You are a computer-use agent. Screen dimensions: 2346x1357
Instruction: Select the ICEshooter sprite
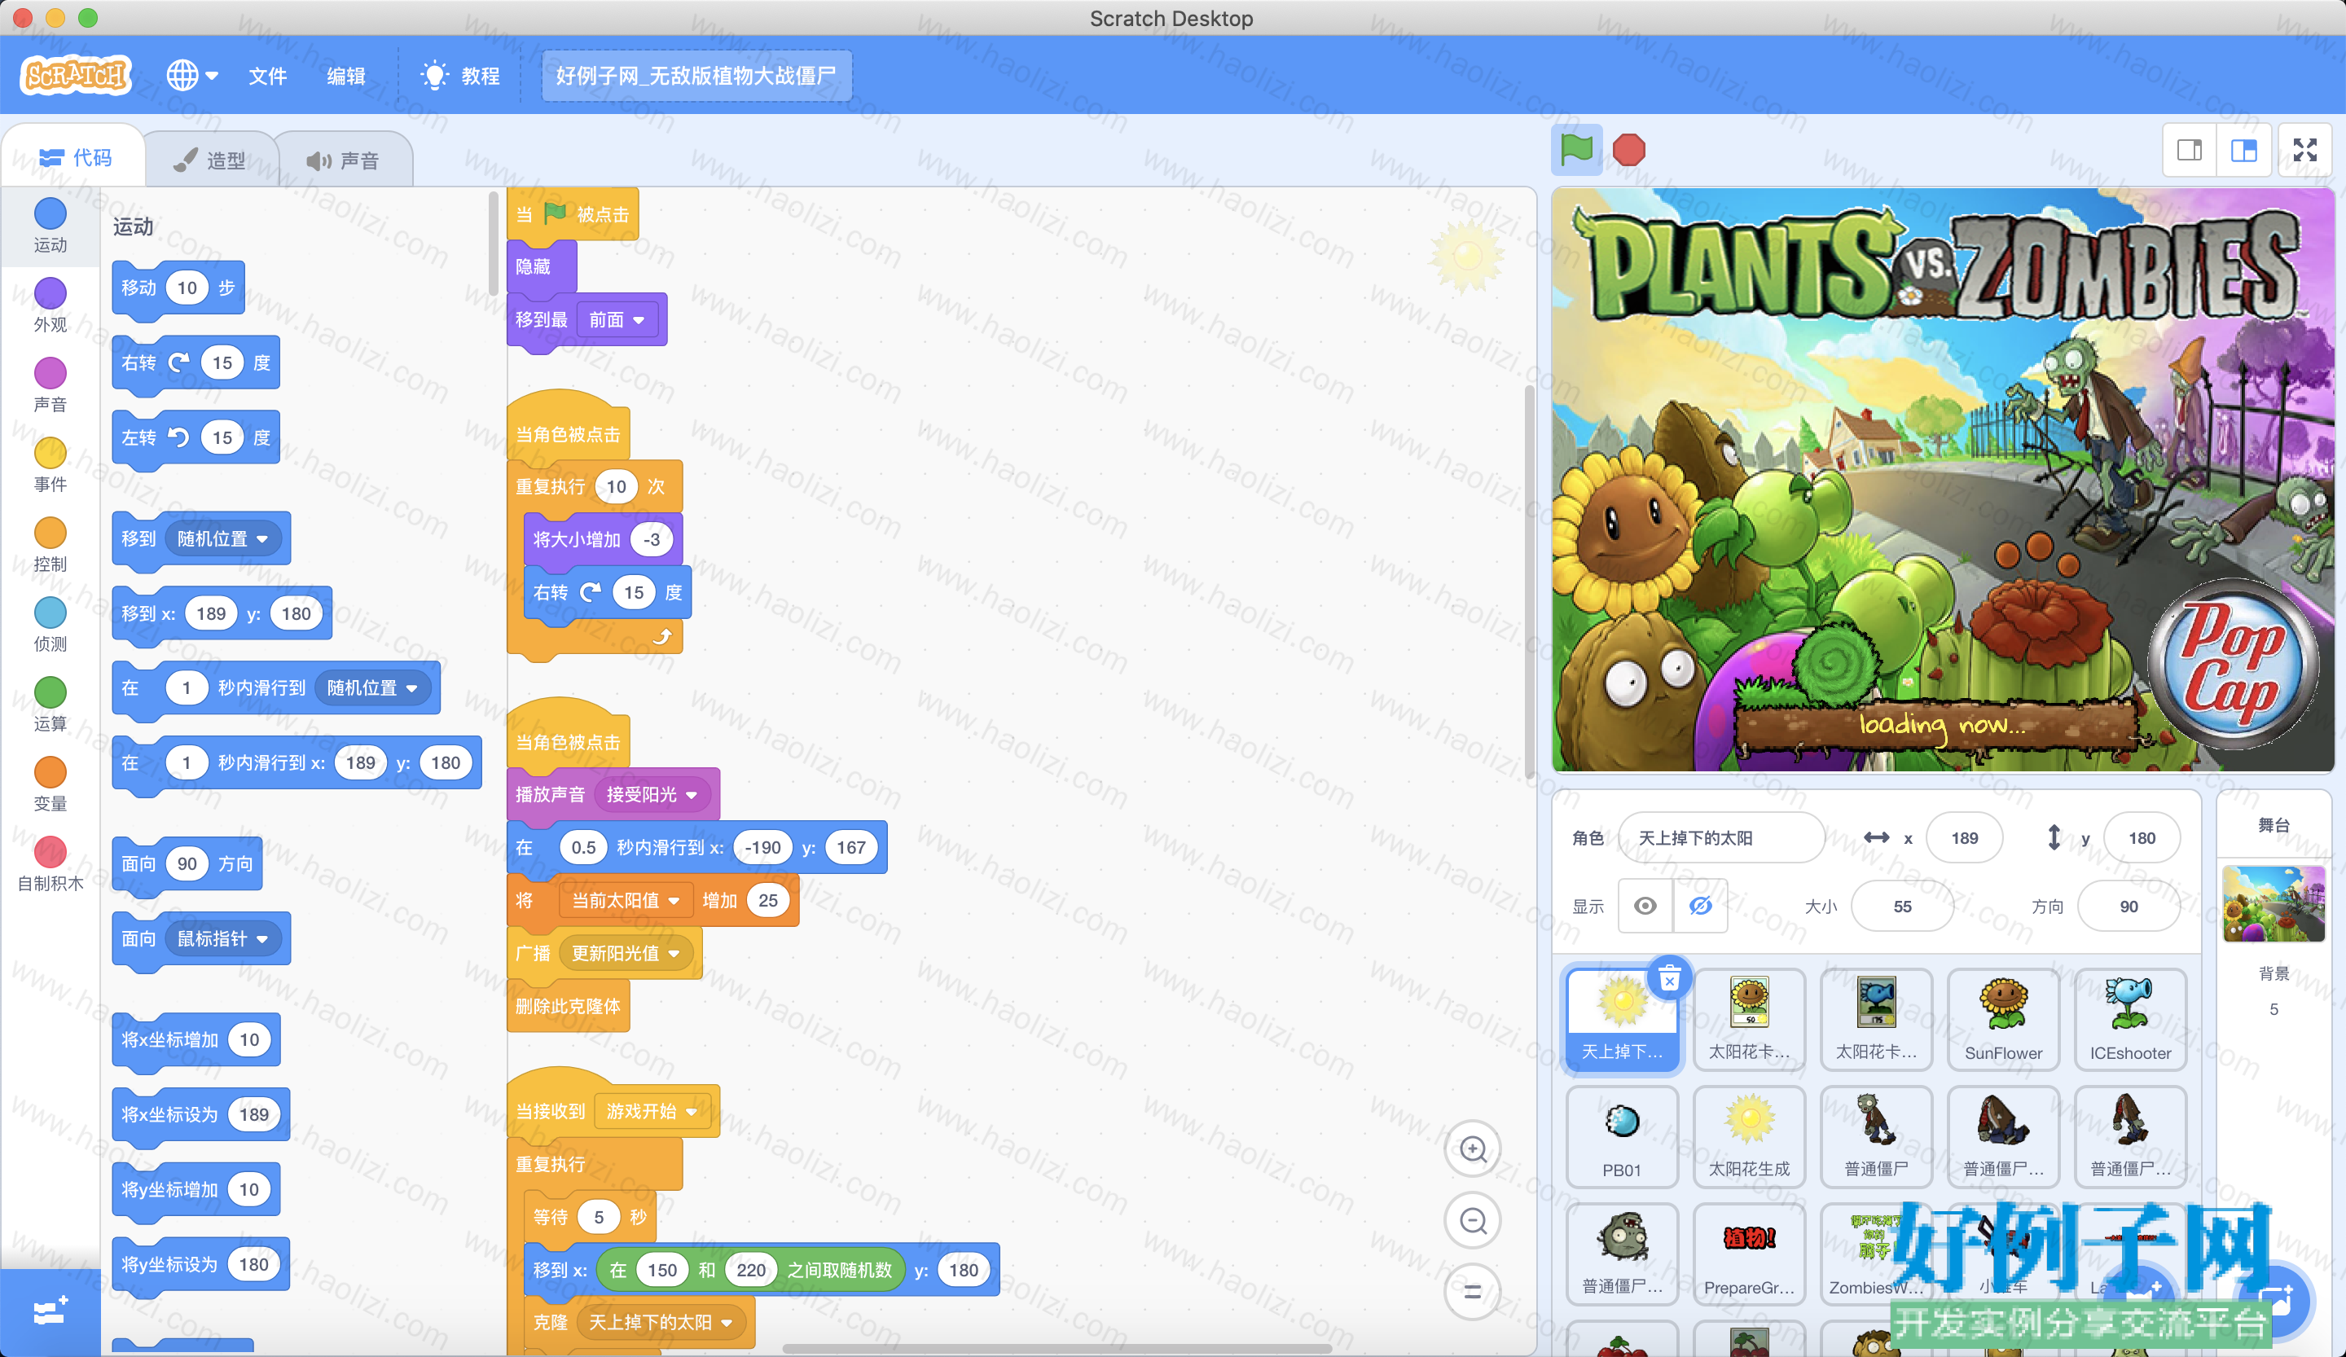[2130, 1019]
